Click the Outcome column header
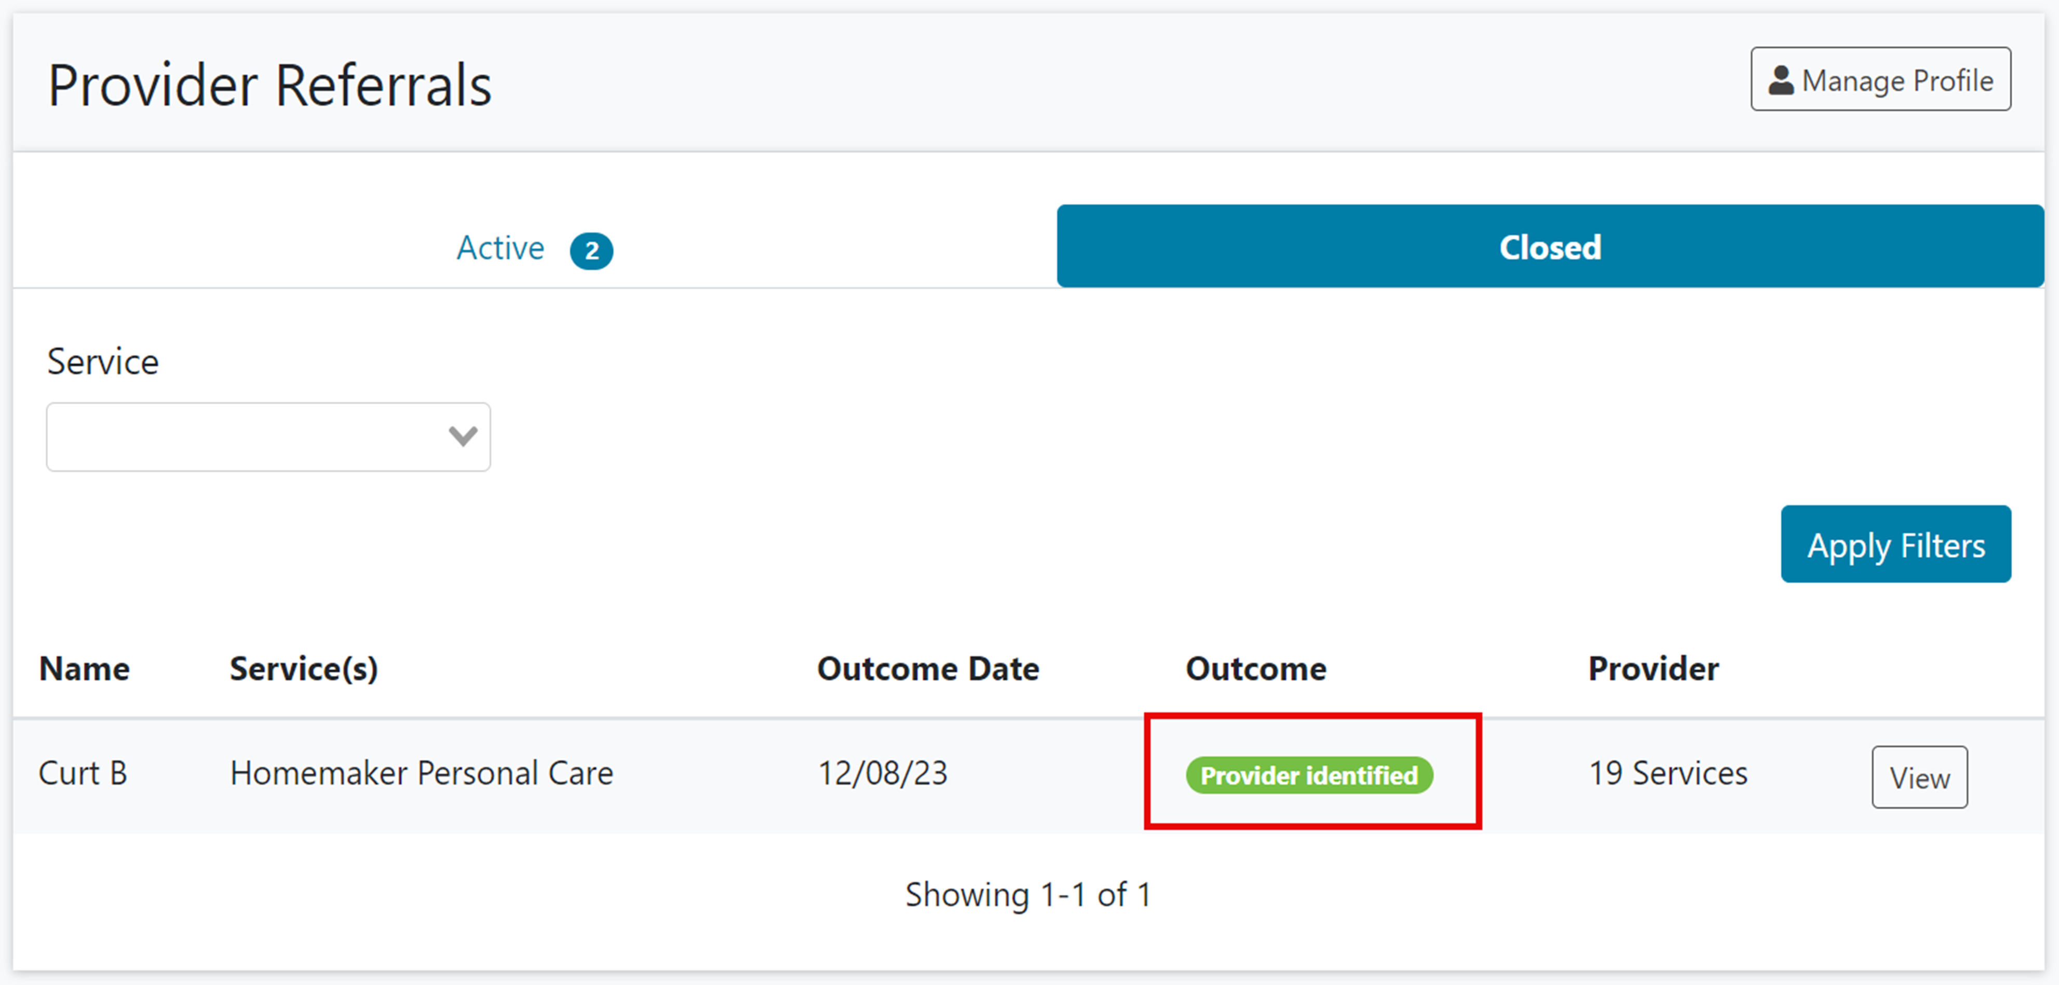Viewport: 2059px width, 985px height. click(1256, 668)
